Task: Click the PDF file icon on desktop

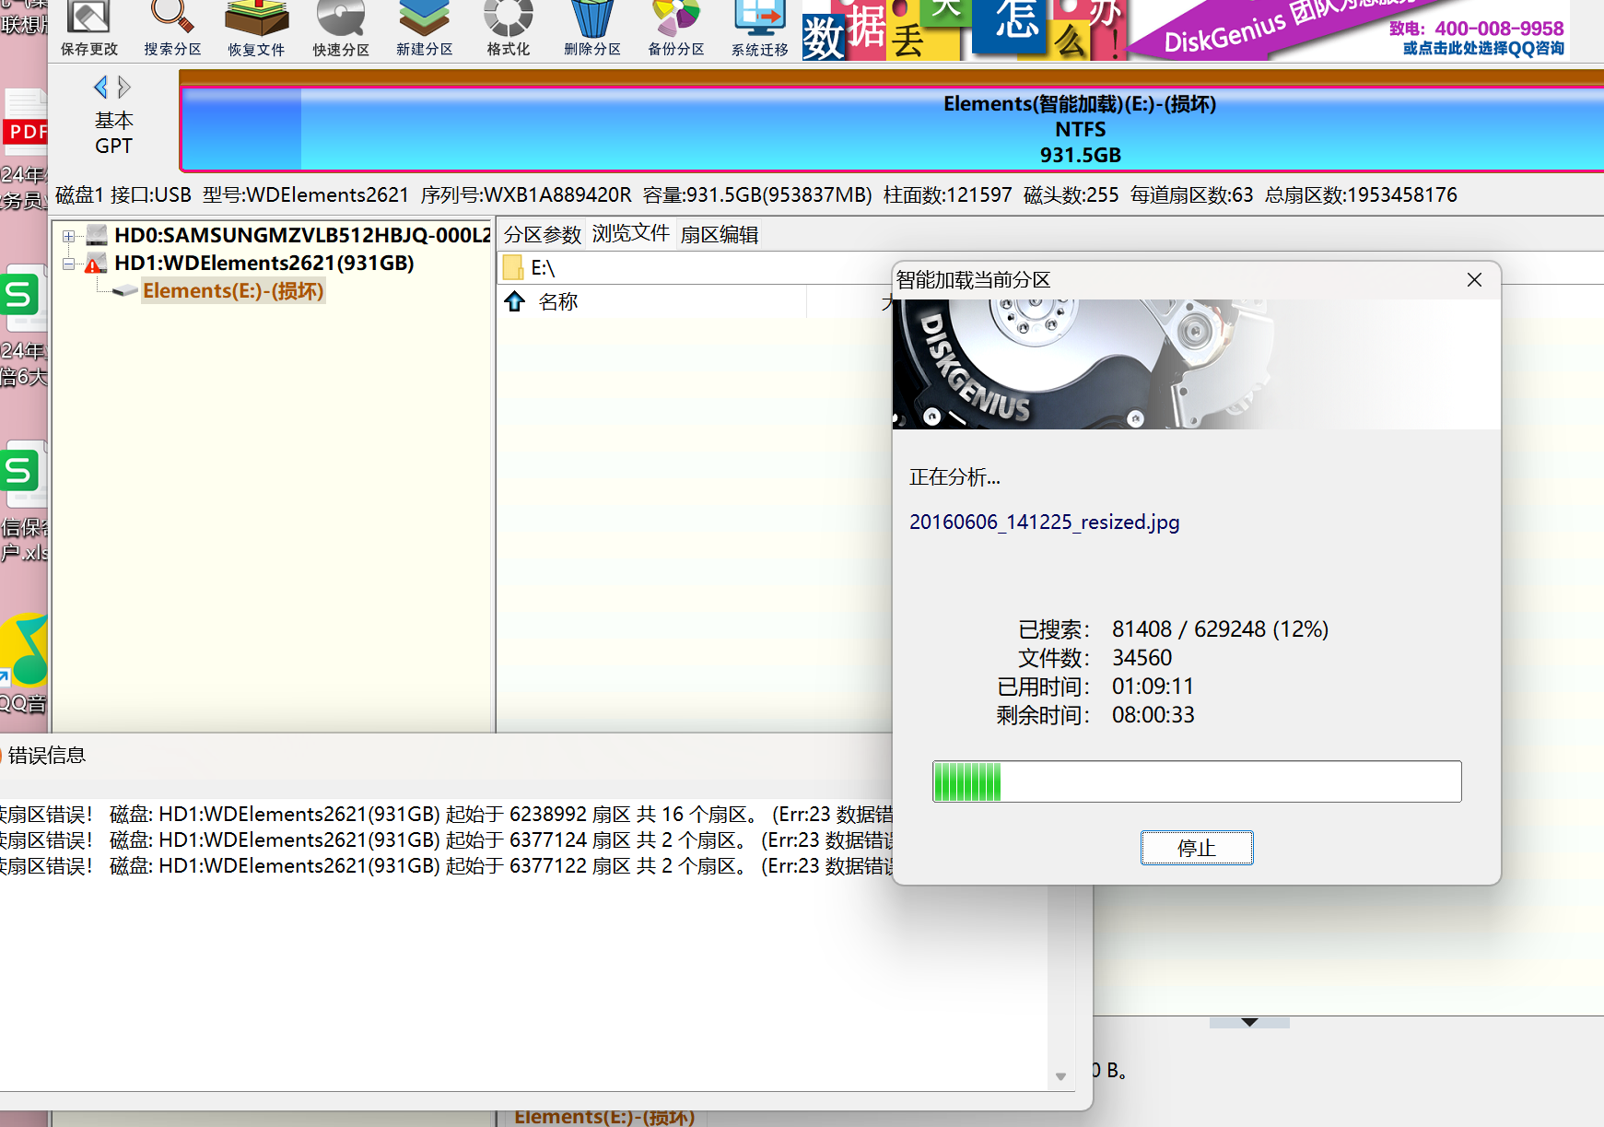Action: (25, 123)
